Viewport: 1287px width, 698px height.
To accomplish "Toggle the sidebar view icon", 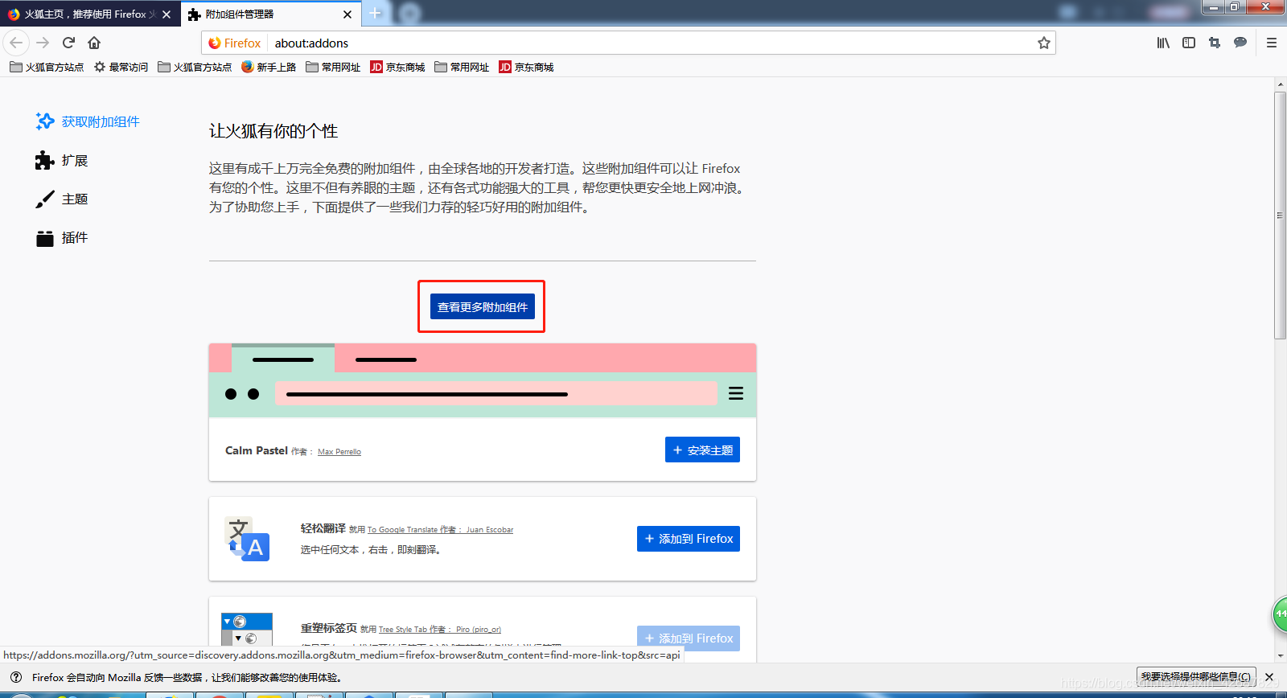I will coord(1189,43).
